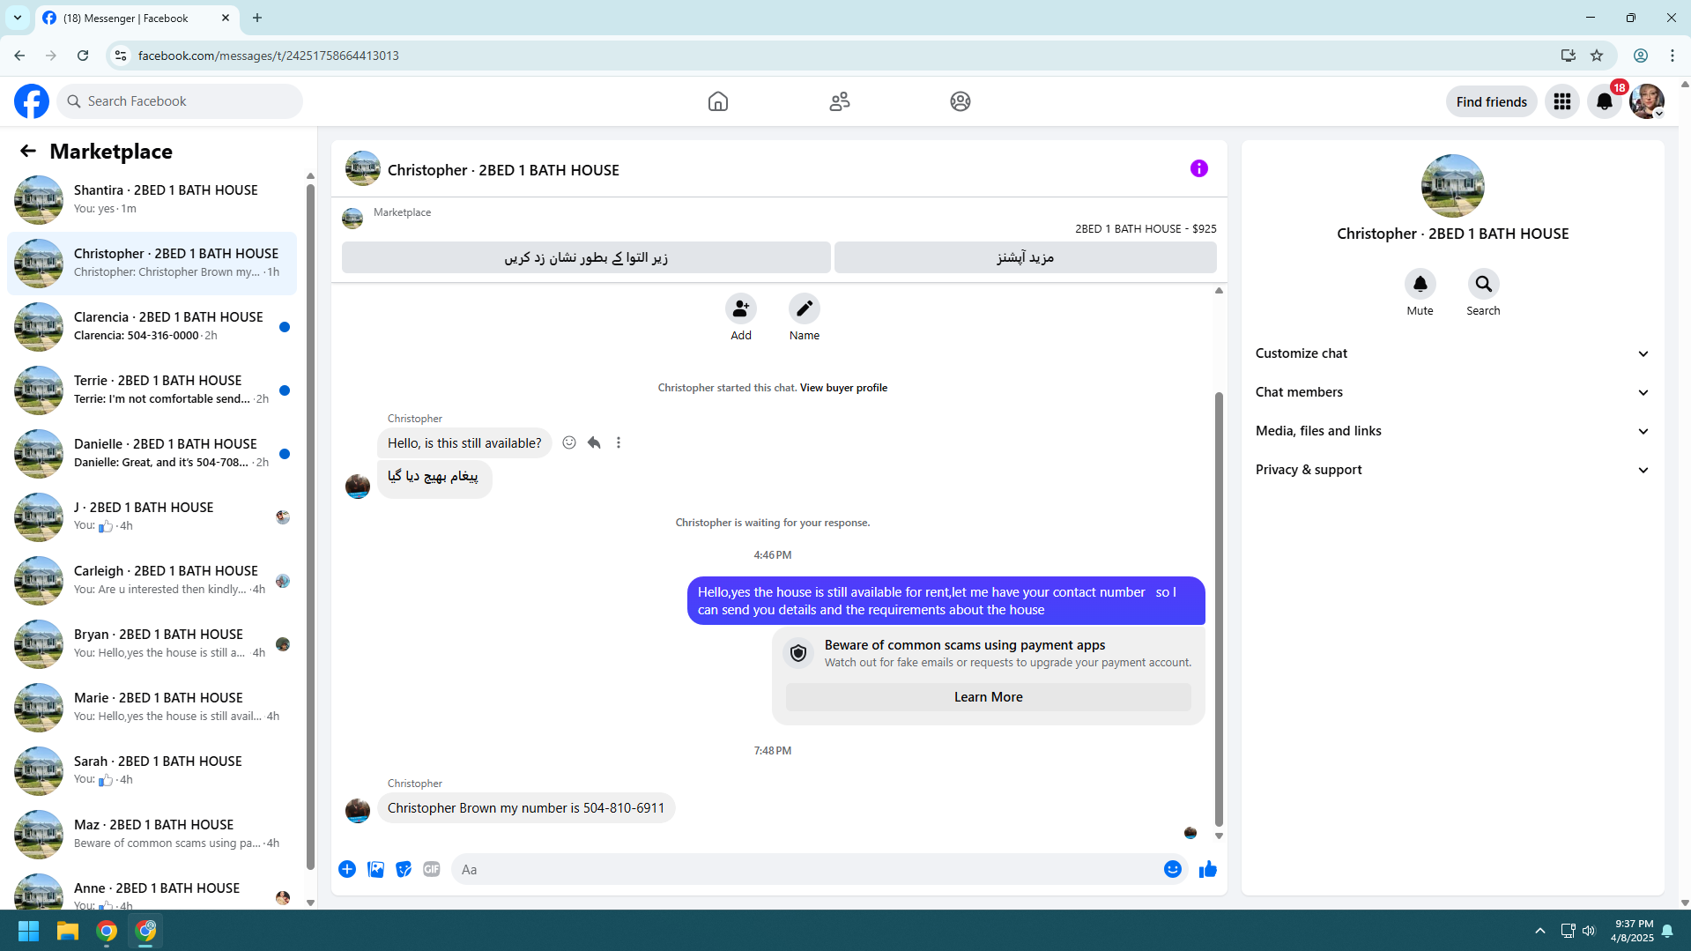
Task: Click the Urdu more options button
Action: pyautogui.click(x=1026, y=257)
